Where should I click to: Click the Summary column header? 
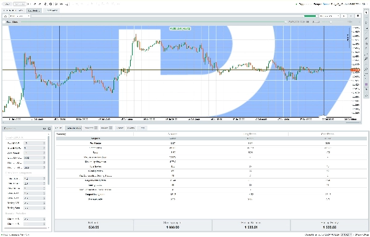tap(61, 134)
